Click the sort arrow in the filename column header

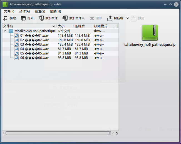pos(54,26)
